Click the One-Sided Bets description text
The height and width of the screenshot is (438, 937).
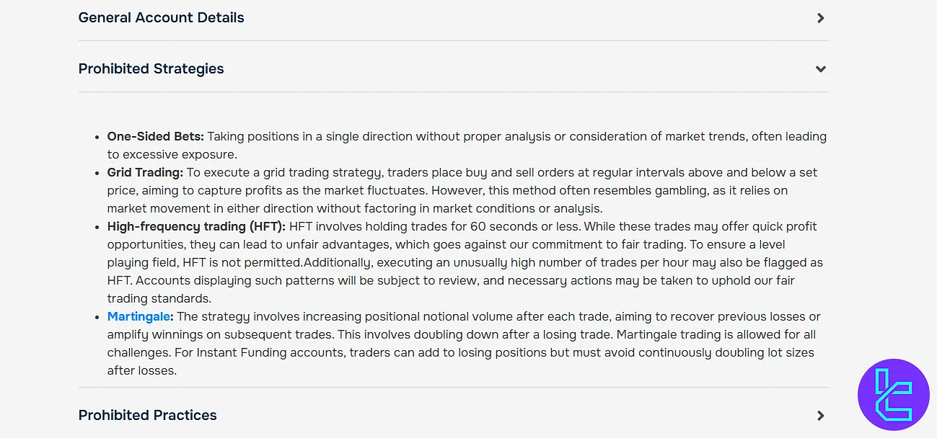(x=505, y=136)
